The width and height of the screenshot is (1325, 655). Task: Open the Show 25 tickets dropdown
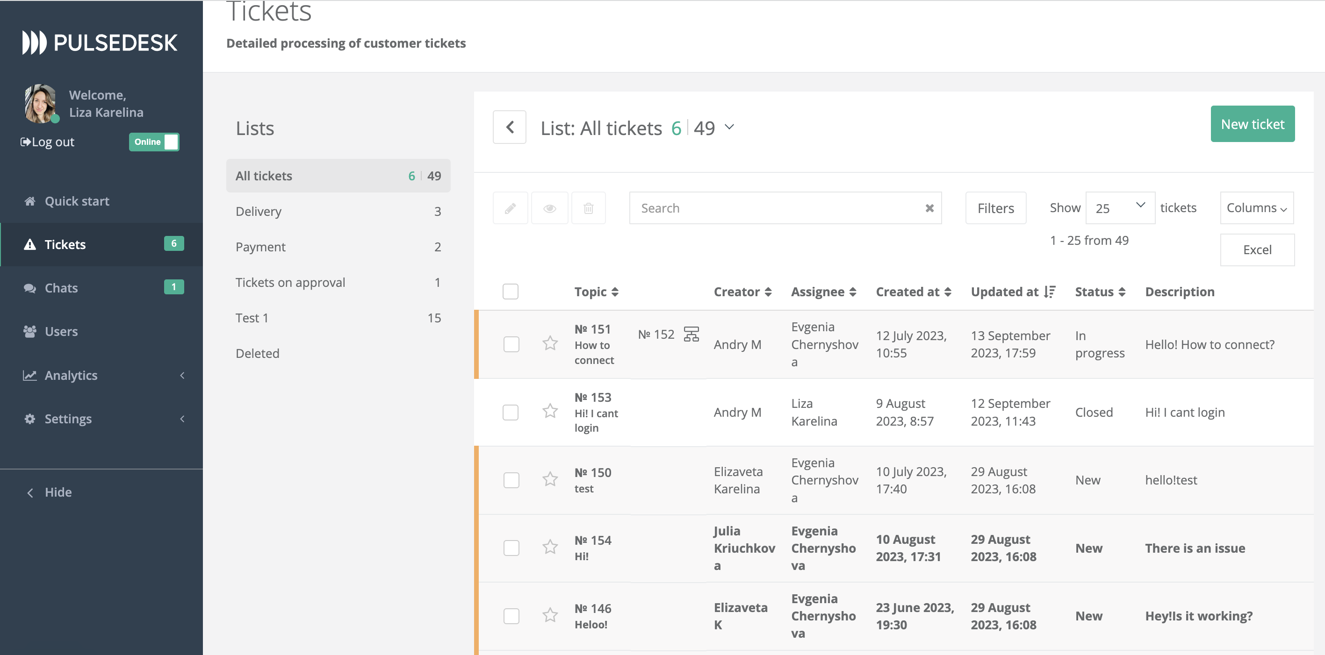(x=1120, y=208)
